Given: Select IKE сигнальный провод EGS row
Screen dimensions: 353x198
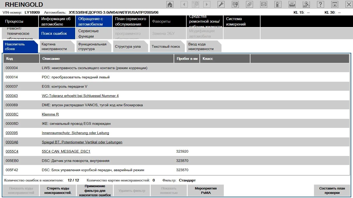Looking at the screenshot, I should click(177, 123).
